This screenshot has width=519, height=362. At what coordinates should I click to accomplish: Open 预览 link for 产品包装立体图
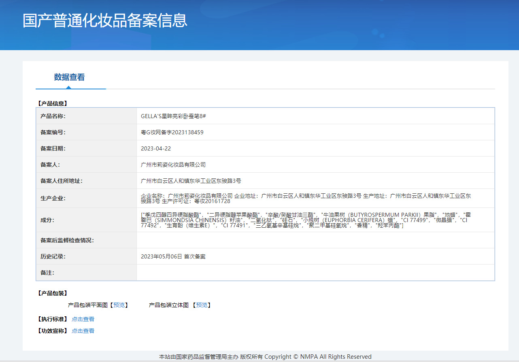coord(202,305)
